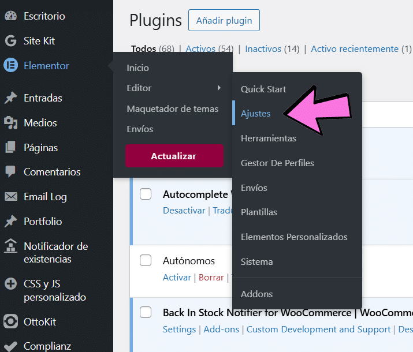Click the Elementor logo icon
The width and height of the screenshot is (413, 352).
tap(10, 65)
